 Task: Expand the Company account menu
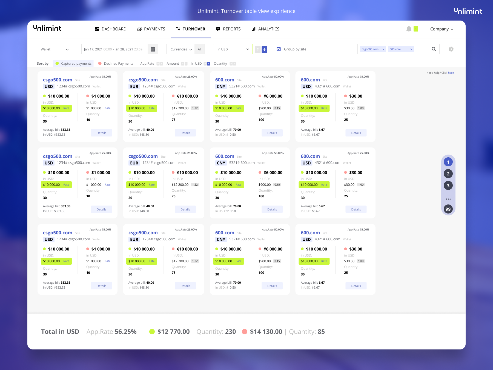(x=442, y=29)
